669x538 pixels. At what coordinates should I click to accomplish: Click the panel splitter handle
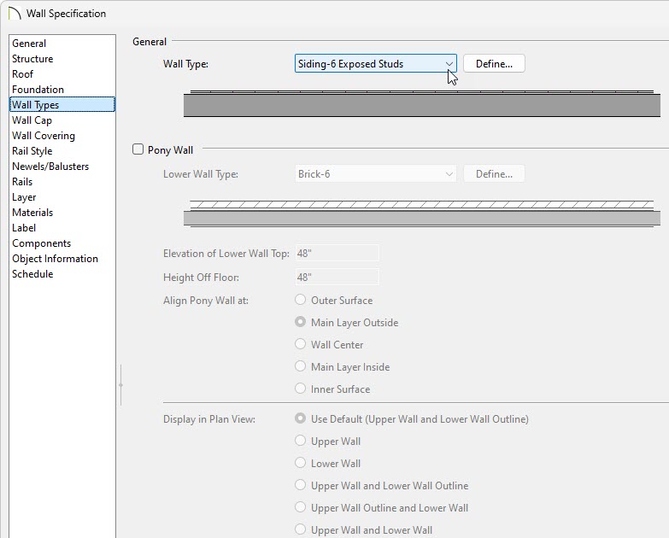[x=120, y=385]
